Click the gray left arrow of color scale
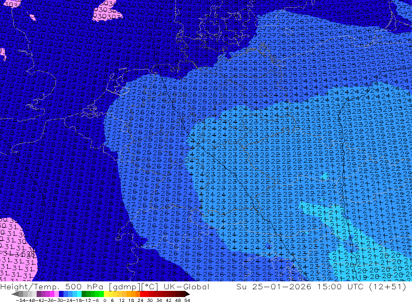Screen dimensions: 412x302 15,294
